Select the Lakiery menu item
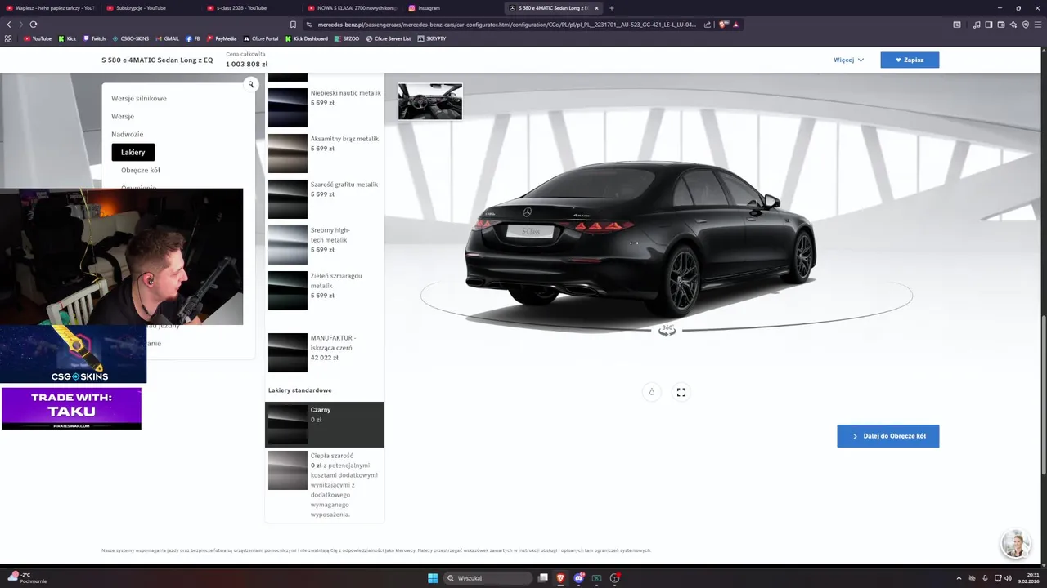The height and width of the screenshot is (588, 1047). coord(133,152)
